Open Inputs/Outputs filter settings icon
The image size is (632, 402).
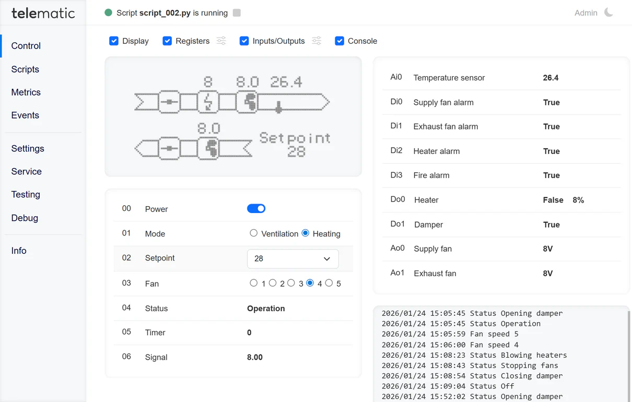point(317,41)
